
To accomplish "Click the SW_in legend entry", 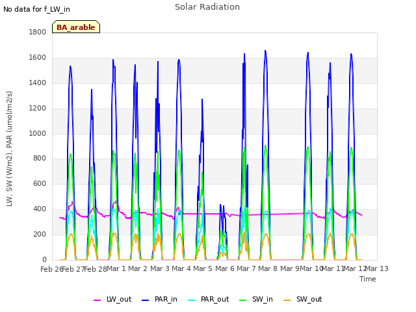I will [256, 299].
